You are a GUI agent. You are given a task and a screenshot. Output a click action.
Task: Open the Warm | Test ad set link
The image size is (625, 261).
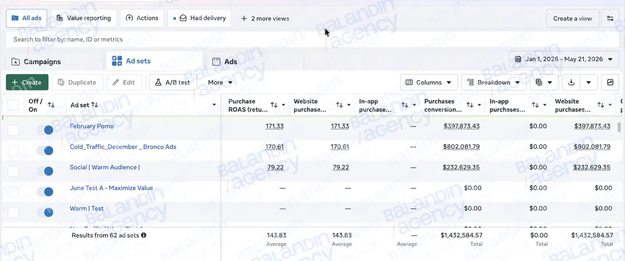point(87,209)
